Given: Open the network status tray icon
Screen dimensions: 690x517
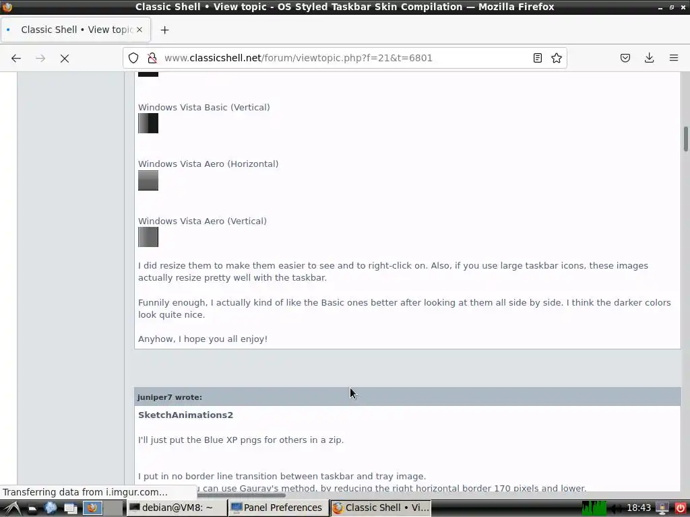Looking at the screenshot, I should point(662,508).
